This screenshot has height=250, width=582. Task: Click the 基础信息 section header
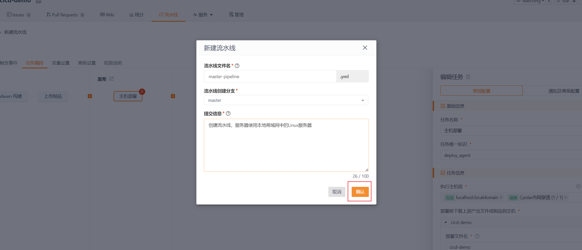coord(508,106)
